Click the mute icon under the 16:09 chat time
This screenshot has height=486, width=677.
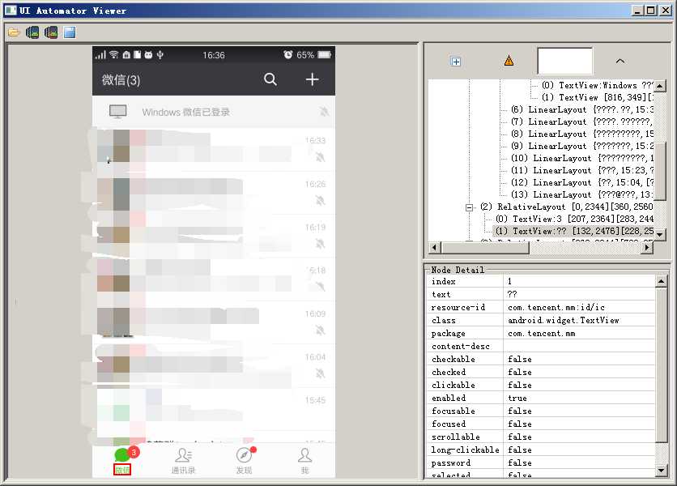pyautogui.click(x=320, y=330)
